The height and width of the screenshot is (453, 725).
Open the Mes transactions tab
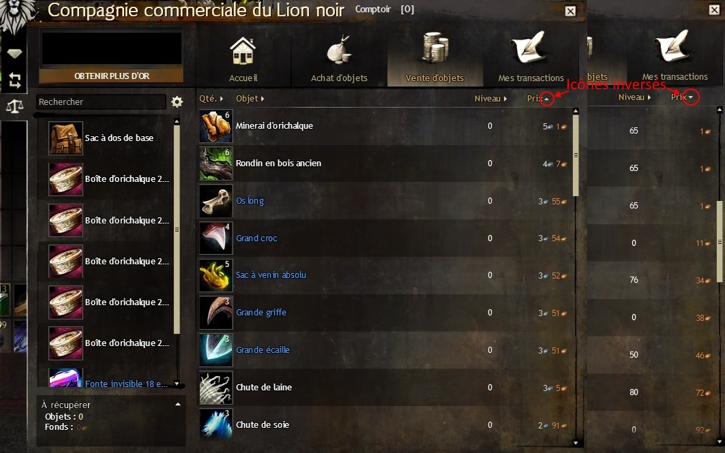[531, 57]
